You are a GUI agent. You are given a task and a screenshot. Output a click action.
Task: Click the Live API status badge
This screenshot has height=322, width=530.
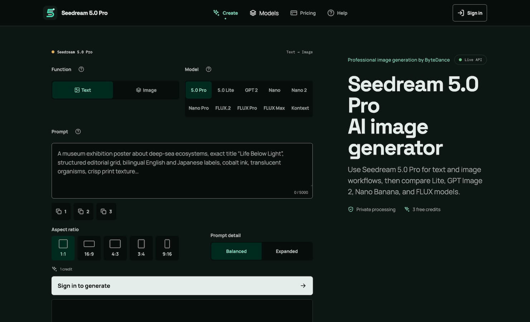click(x=471, y=60)
